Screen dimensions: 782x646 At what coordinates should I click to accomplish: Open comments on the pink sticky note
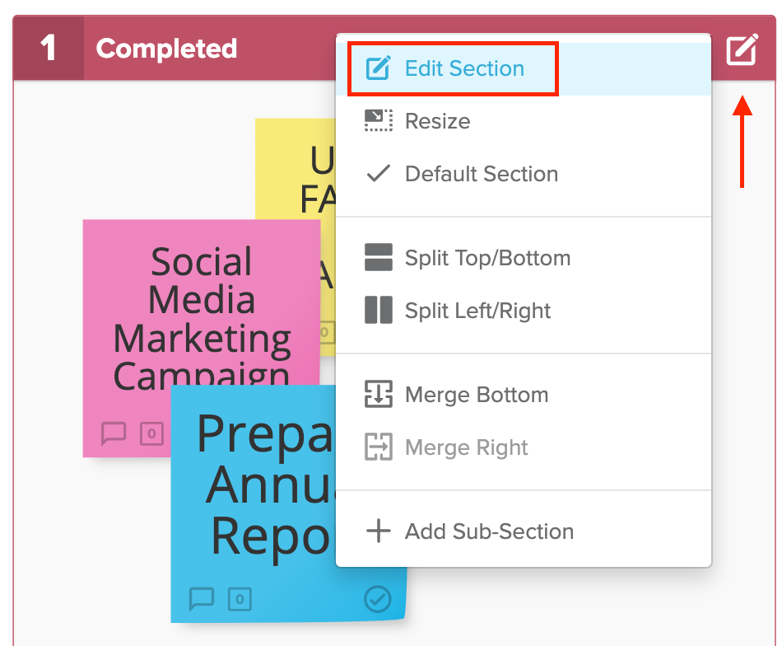[114, 433]
